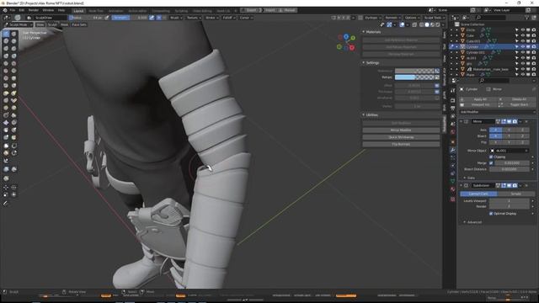Open the File menu
The width and height of the screenshot is (539, 303).
coord(13,10)
